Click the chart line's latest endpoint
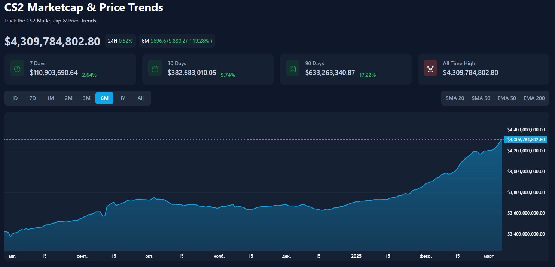This screenshot has width=555, height=267. click(x=502, y=139)
